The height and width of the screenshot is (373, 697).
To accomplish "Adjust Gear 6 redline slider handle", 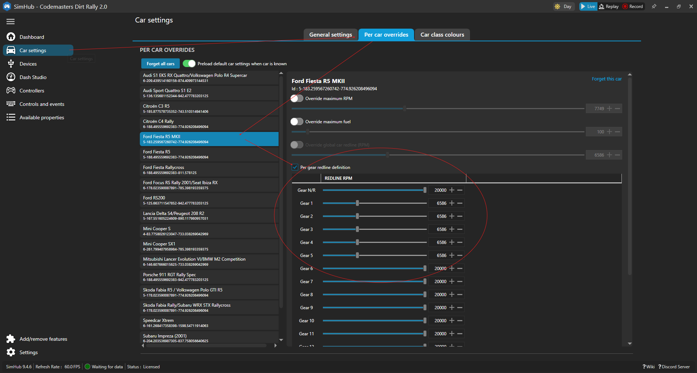I will (x=425, y=268).
